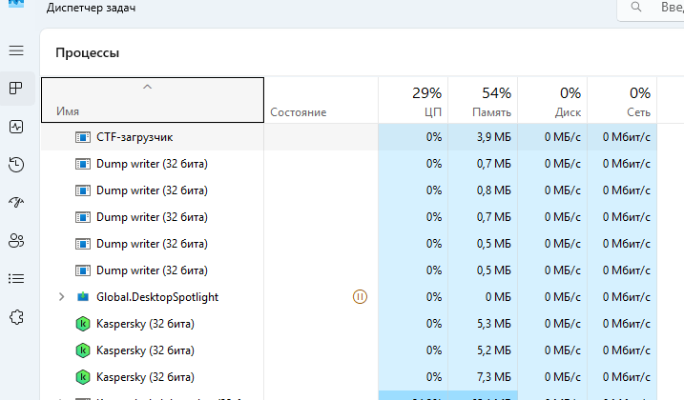The height and width of the screenshot is (400, 684).
Task: Click the Kaspersky icon with 7,3 МБ memory
Action: point(83,377)
